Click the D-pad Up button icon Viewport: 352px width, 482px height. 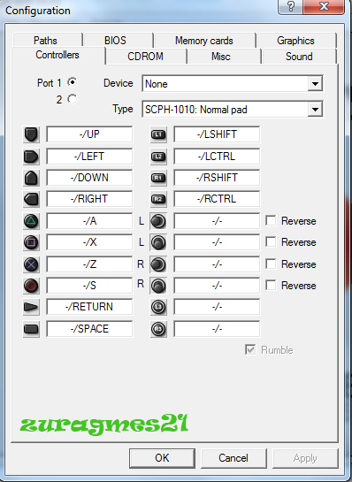click(31, 134)
